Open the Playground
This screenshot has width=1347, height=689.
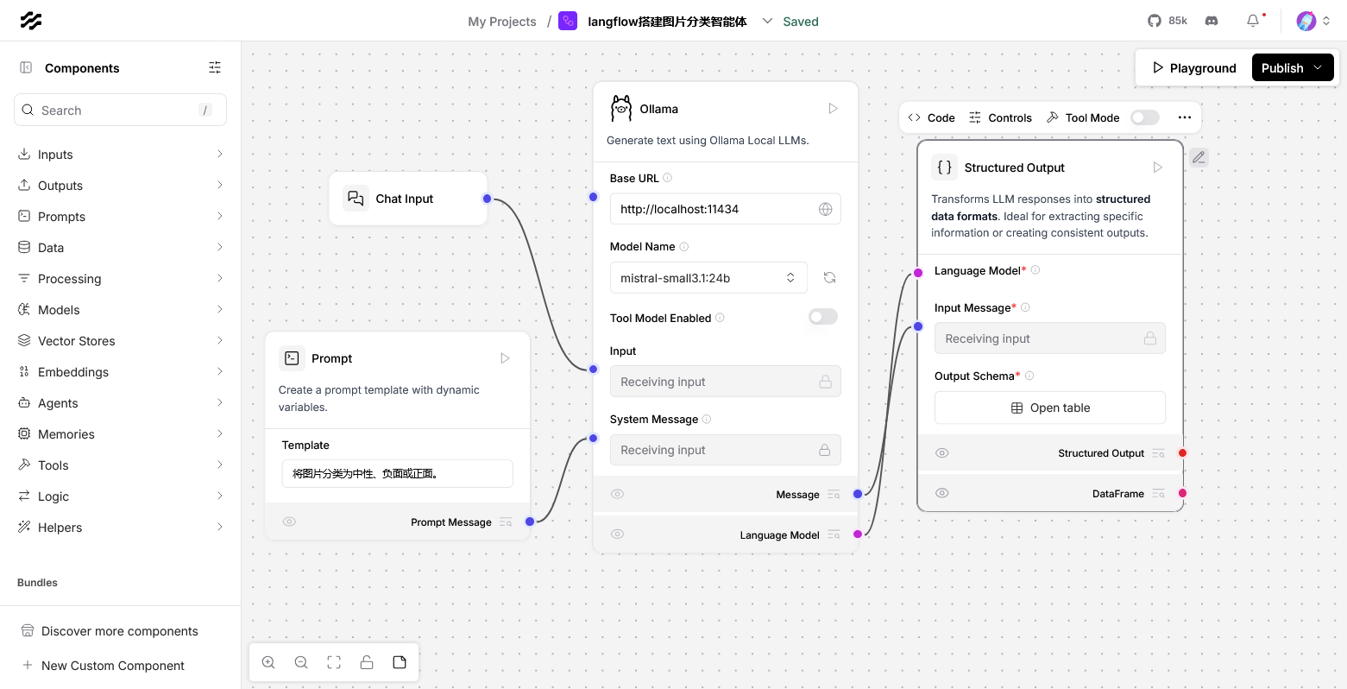click(1194, 67)
